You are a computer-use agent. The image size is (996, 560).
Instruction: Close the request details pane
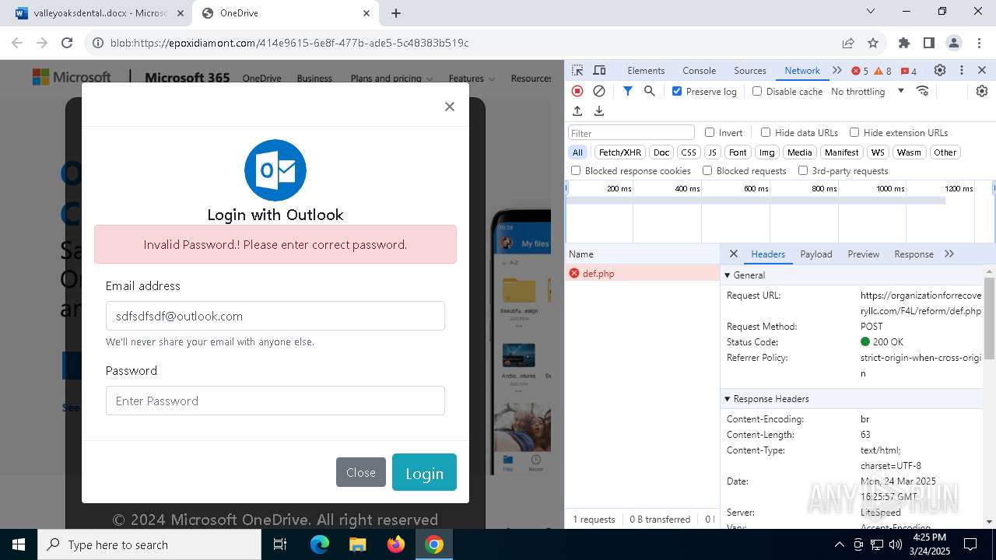point(733,254)
